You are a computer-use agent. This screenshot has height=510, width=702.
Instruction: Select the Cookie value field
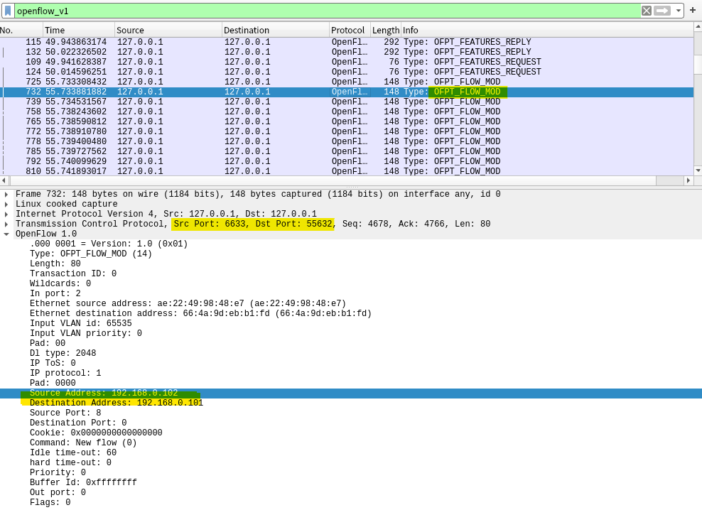click(96, 433)
